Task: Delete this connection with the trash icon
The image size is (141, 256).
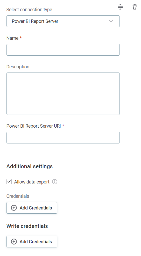Action: point(135,7)
